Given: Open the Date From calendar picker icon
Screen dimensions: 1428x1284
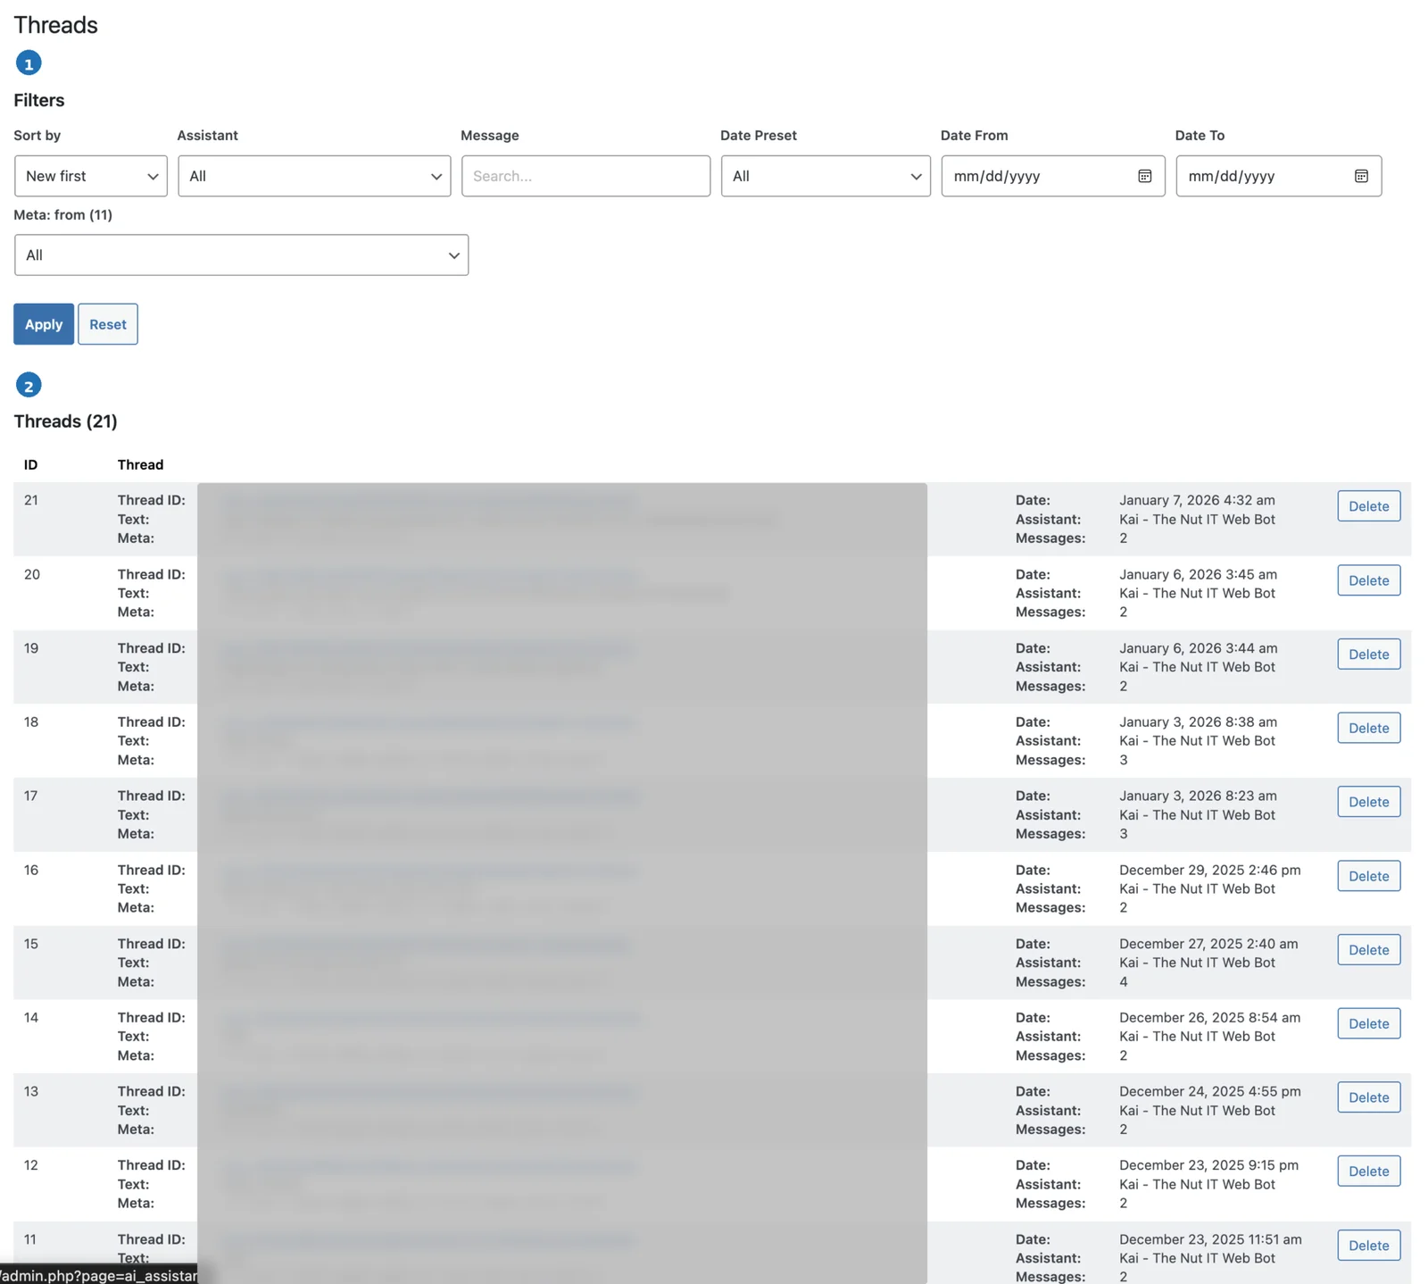Looking at the screenshot, I should [1144, 176].
